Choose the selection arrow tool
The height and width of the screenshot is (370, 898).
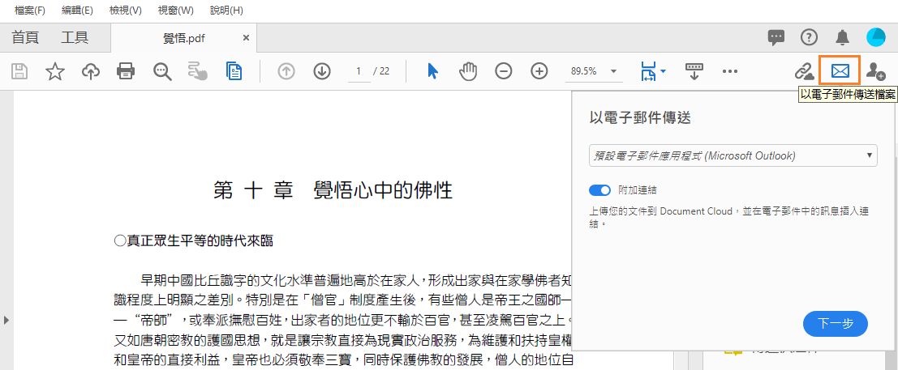433,71
